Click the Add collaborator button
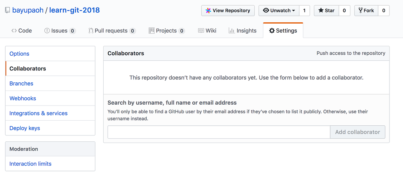Viewport: 403px width, 181px height. click(358, 132)
